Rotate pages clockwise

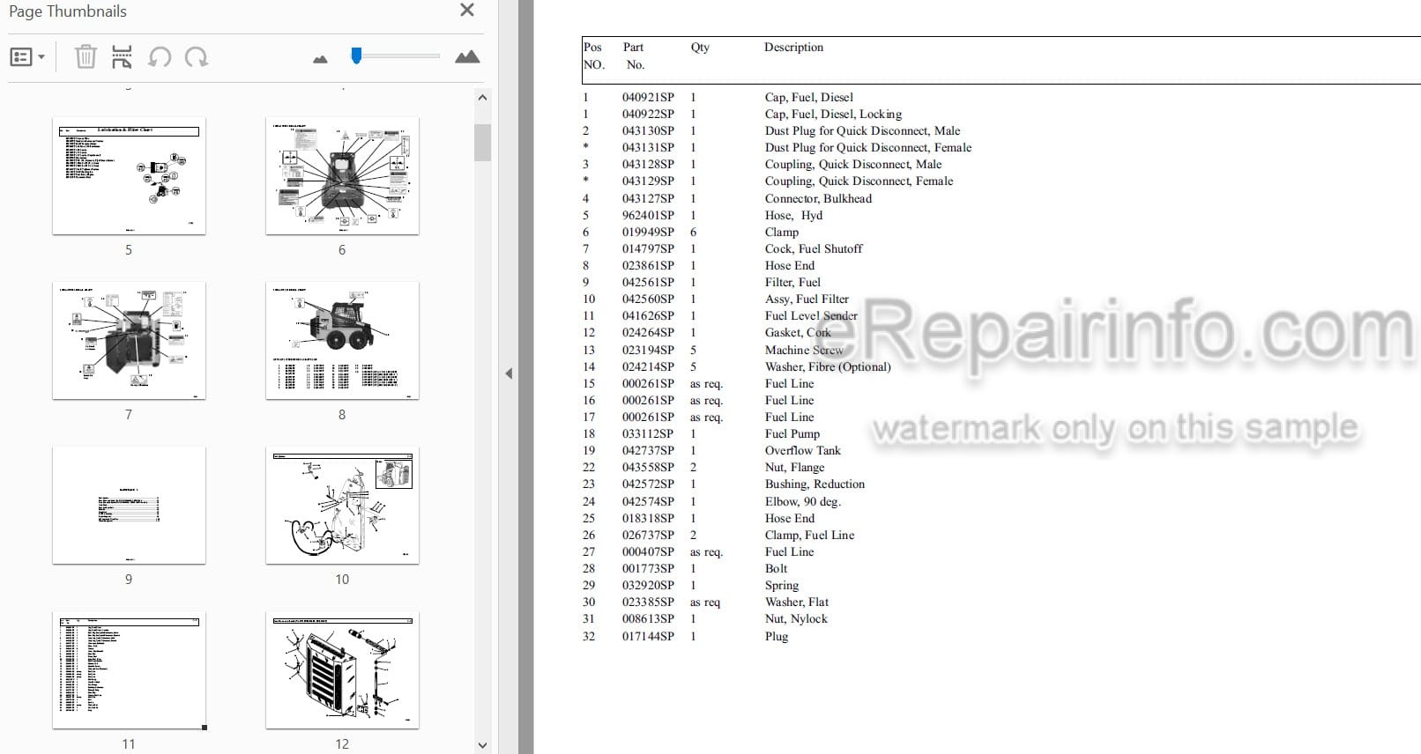(197, 57)
